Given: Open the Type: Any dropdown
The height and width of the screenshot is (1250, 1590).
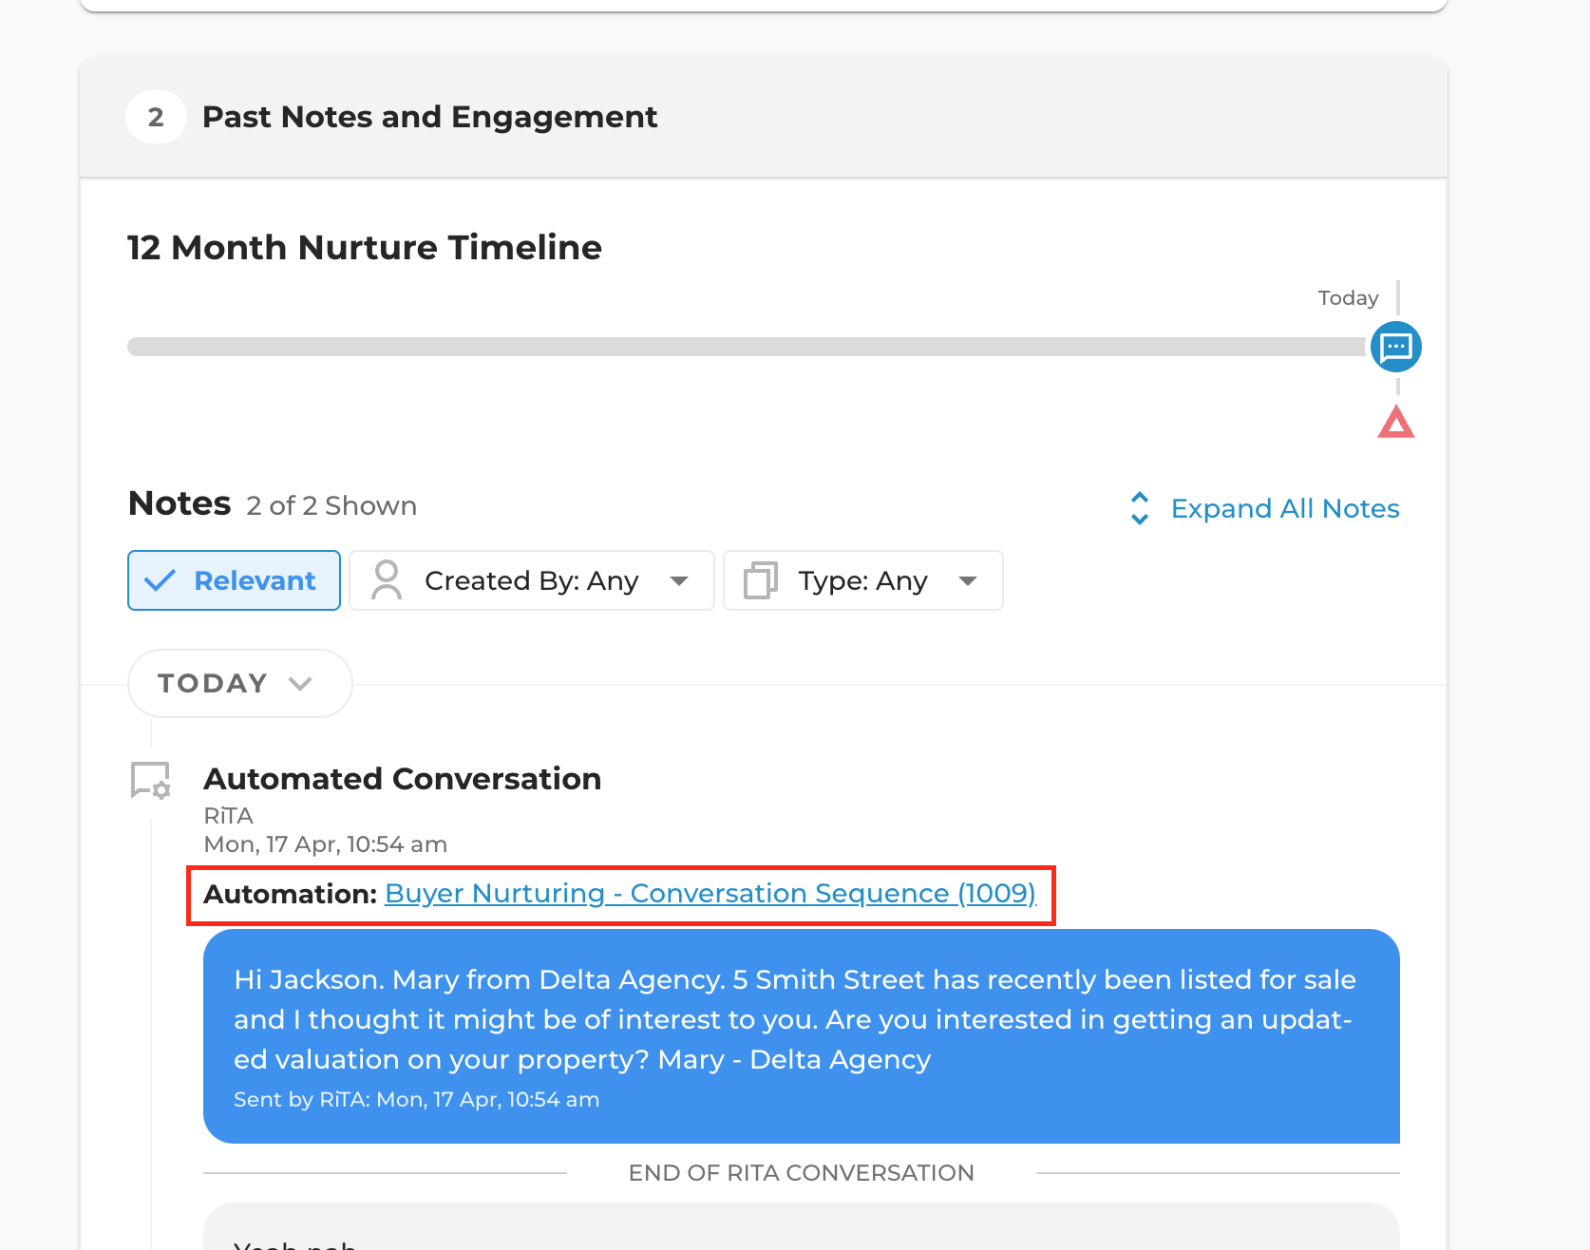Looking at the screenshot, I should pos(862,580).
